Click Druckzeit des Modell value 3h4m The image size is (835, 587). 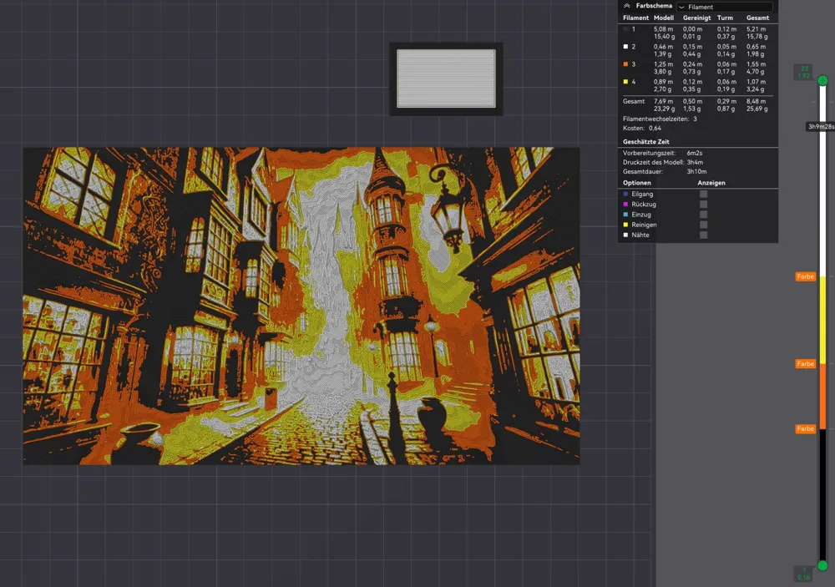click(x=695, y=163)
